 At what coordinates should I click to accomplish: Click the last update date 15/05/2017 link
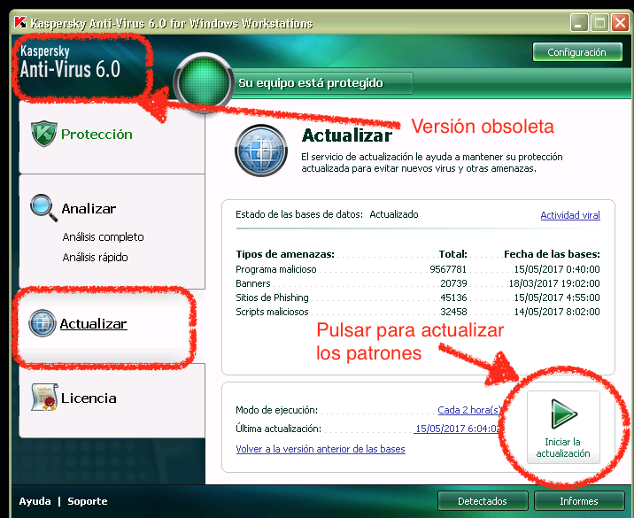click(457, 429)
